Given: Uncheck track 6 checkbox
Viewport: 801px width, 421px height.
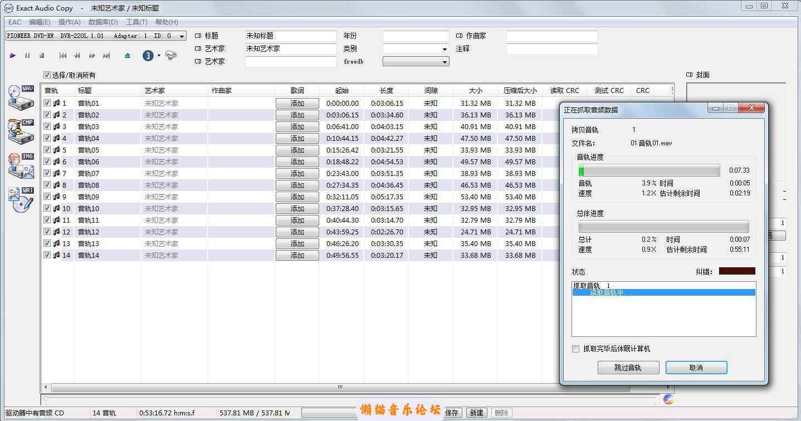Looking at the screenshot, I should [x=47, y=161].
